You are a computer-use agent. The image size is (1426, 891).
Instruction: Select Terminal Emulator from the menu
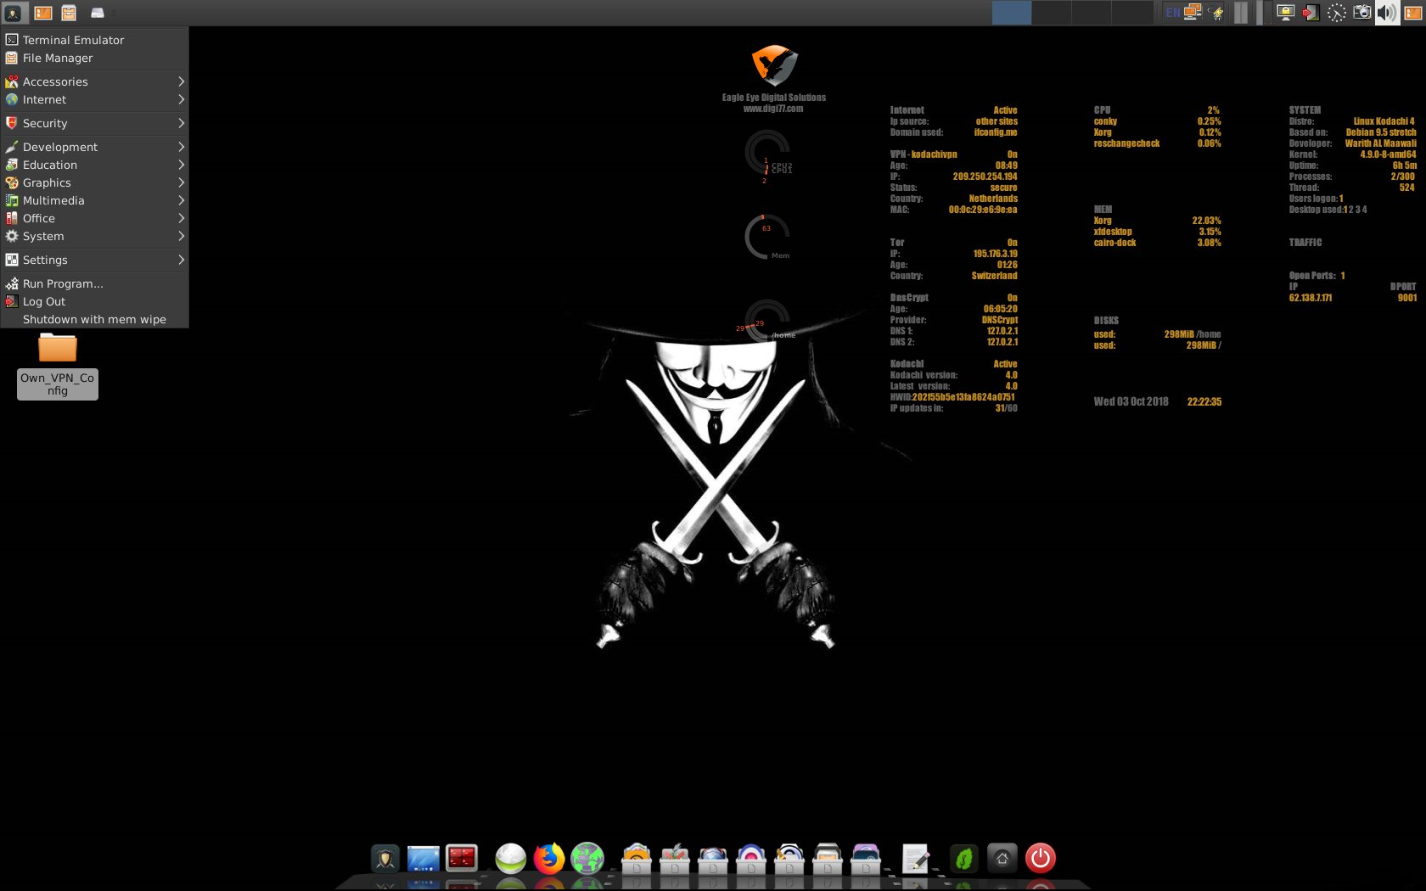[x=73, y=40]
